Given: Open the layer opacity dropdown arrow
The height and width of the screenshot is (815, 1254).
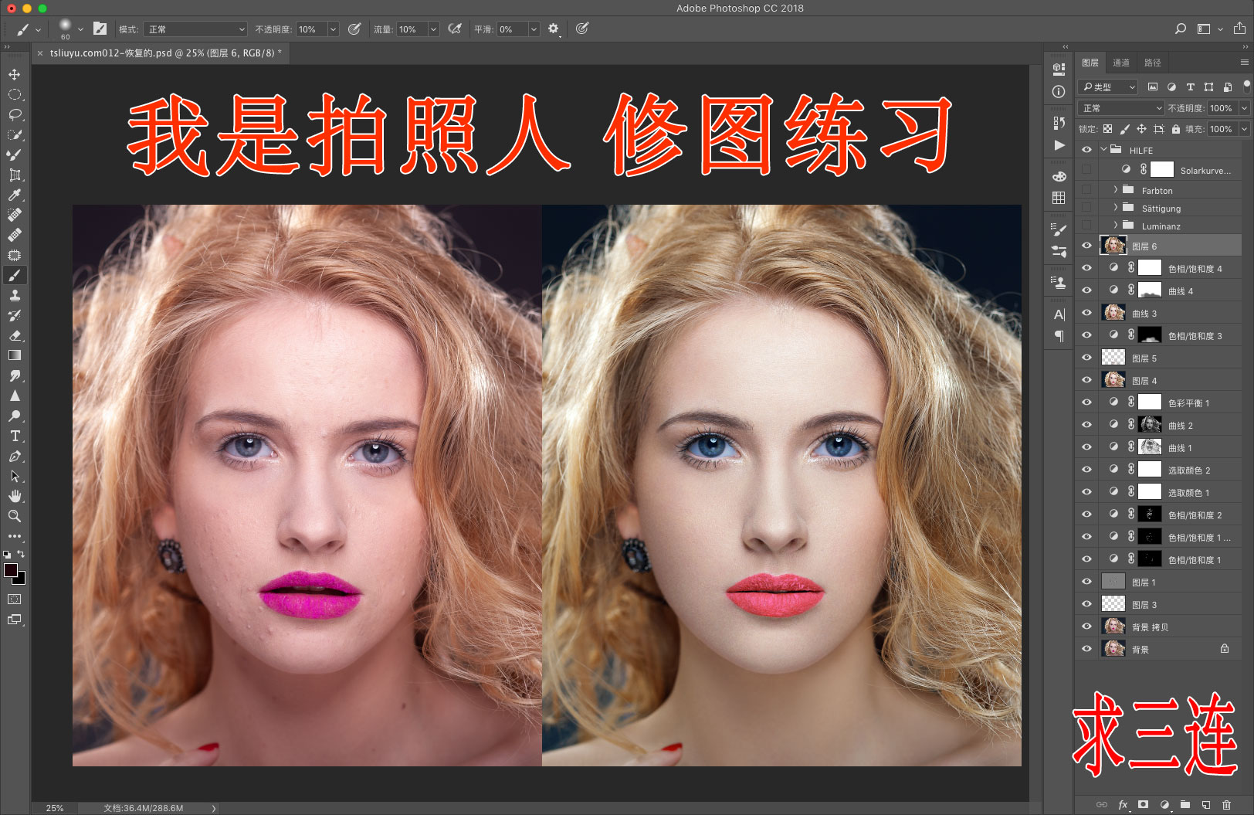Looking at the screenshot, I should coord(1244,108).
